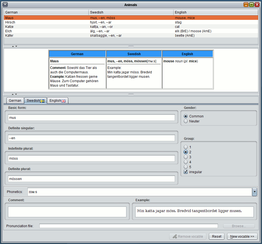The image size is (262, 244).
Task: Switch to the German tab
Action: tap(15, 101)
